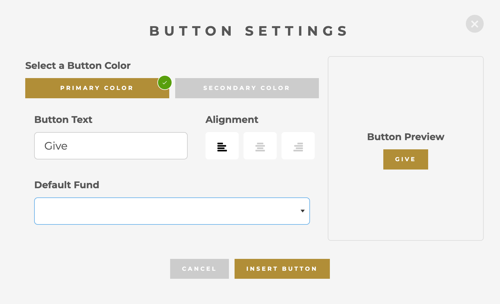
Task: Click the Default Fund label
Action: [x=67, y=185]
